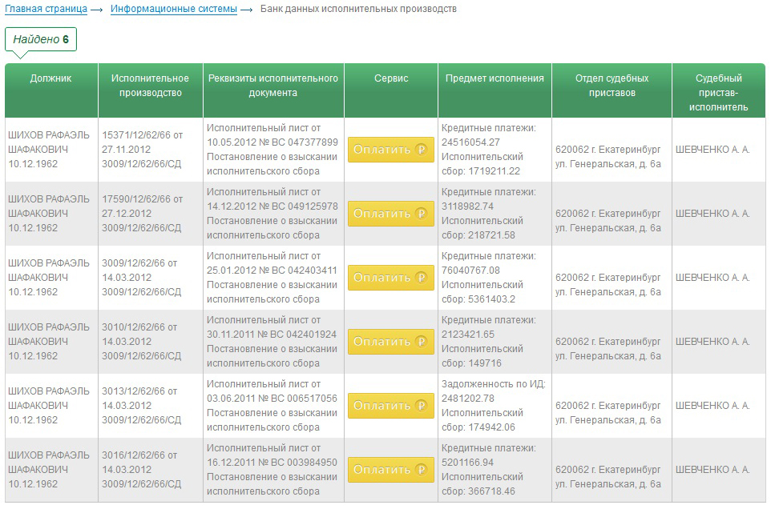This screenshot has width=771, height=513.
Task: Click debt amount 76040767.08 cell
Action: 470,271
